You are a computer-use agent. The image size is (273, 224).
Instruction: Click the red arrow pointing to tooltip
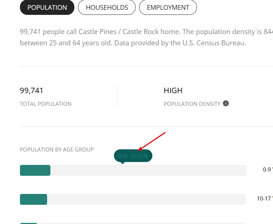[152, 141]
